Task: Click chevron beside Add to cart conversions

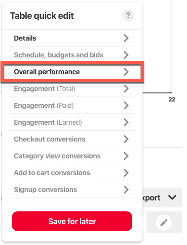Action: click(x=126, y=173)
